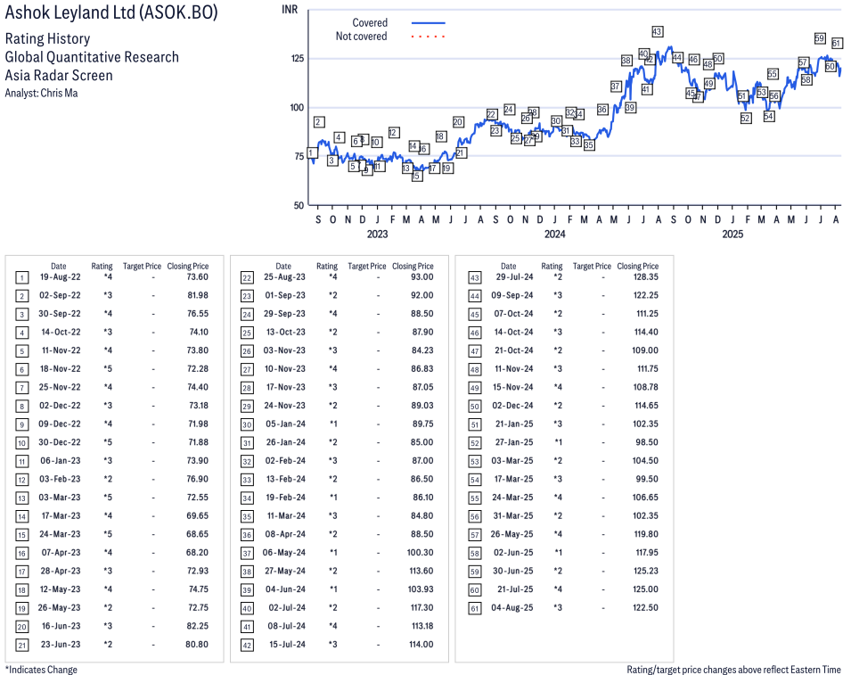Click index box 61 in the third table

point(474,608)
